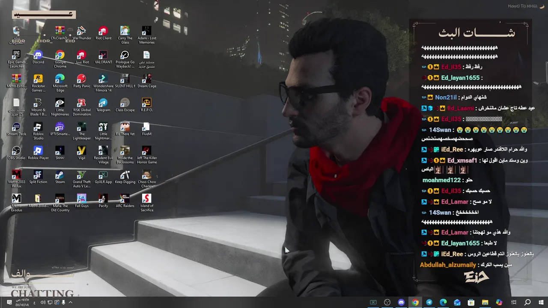This screenshot has height=308, width=548.
Task: Click username Non21il in stream chat
Action: pos(446,97)
